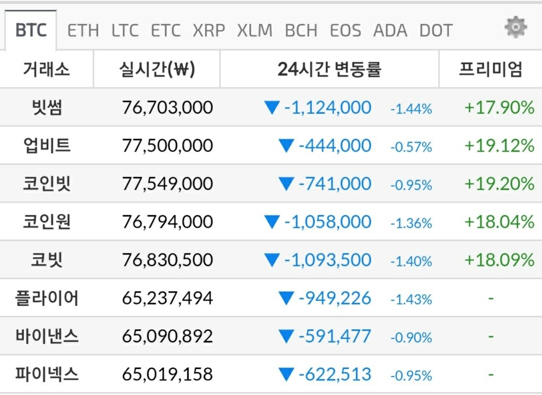Open the 바이낸스 exchange row
542x395 pixels.
[x=46, y=336]
